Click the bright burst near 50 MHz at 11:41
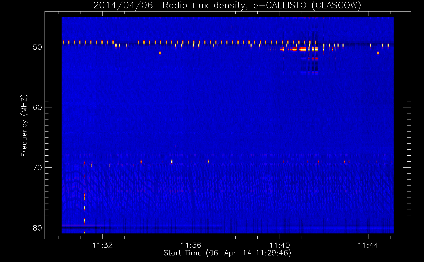This screenshot has height=262, width=424. click(303, 49)
